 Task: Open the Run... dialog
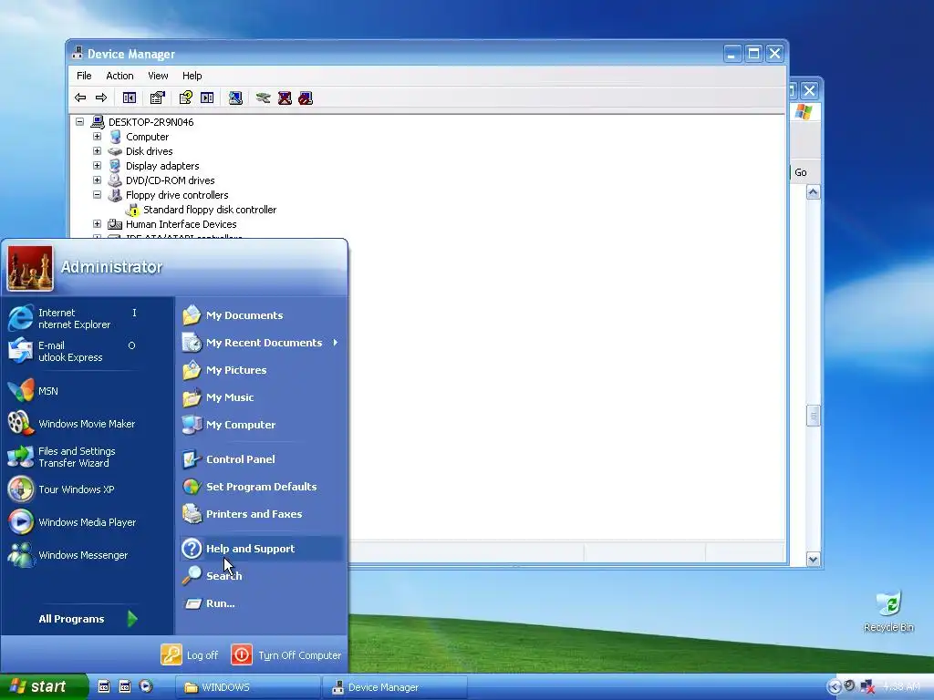pyautogui.click(x=261, y=603)
